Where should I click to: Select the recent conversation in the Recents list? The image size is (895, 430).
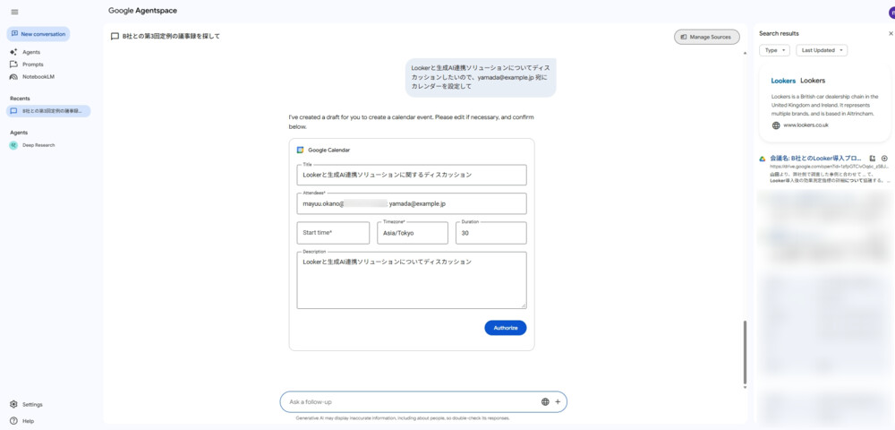coord(48,111)
